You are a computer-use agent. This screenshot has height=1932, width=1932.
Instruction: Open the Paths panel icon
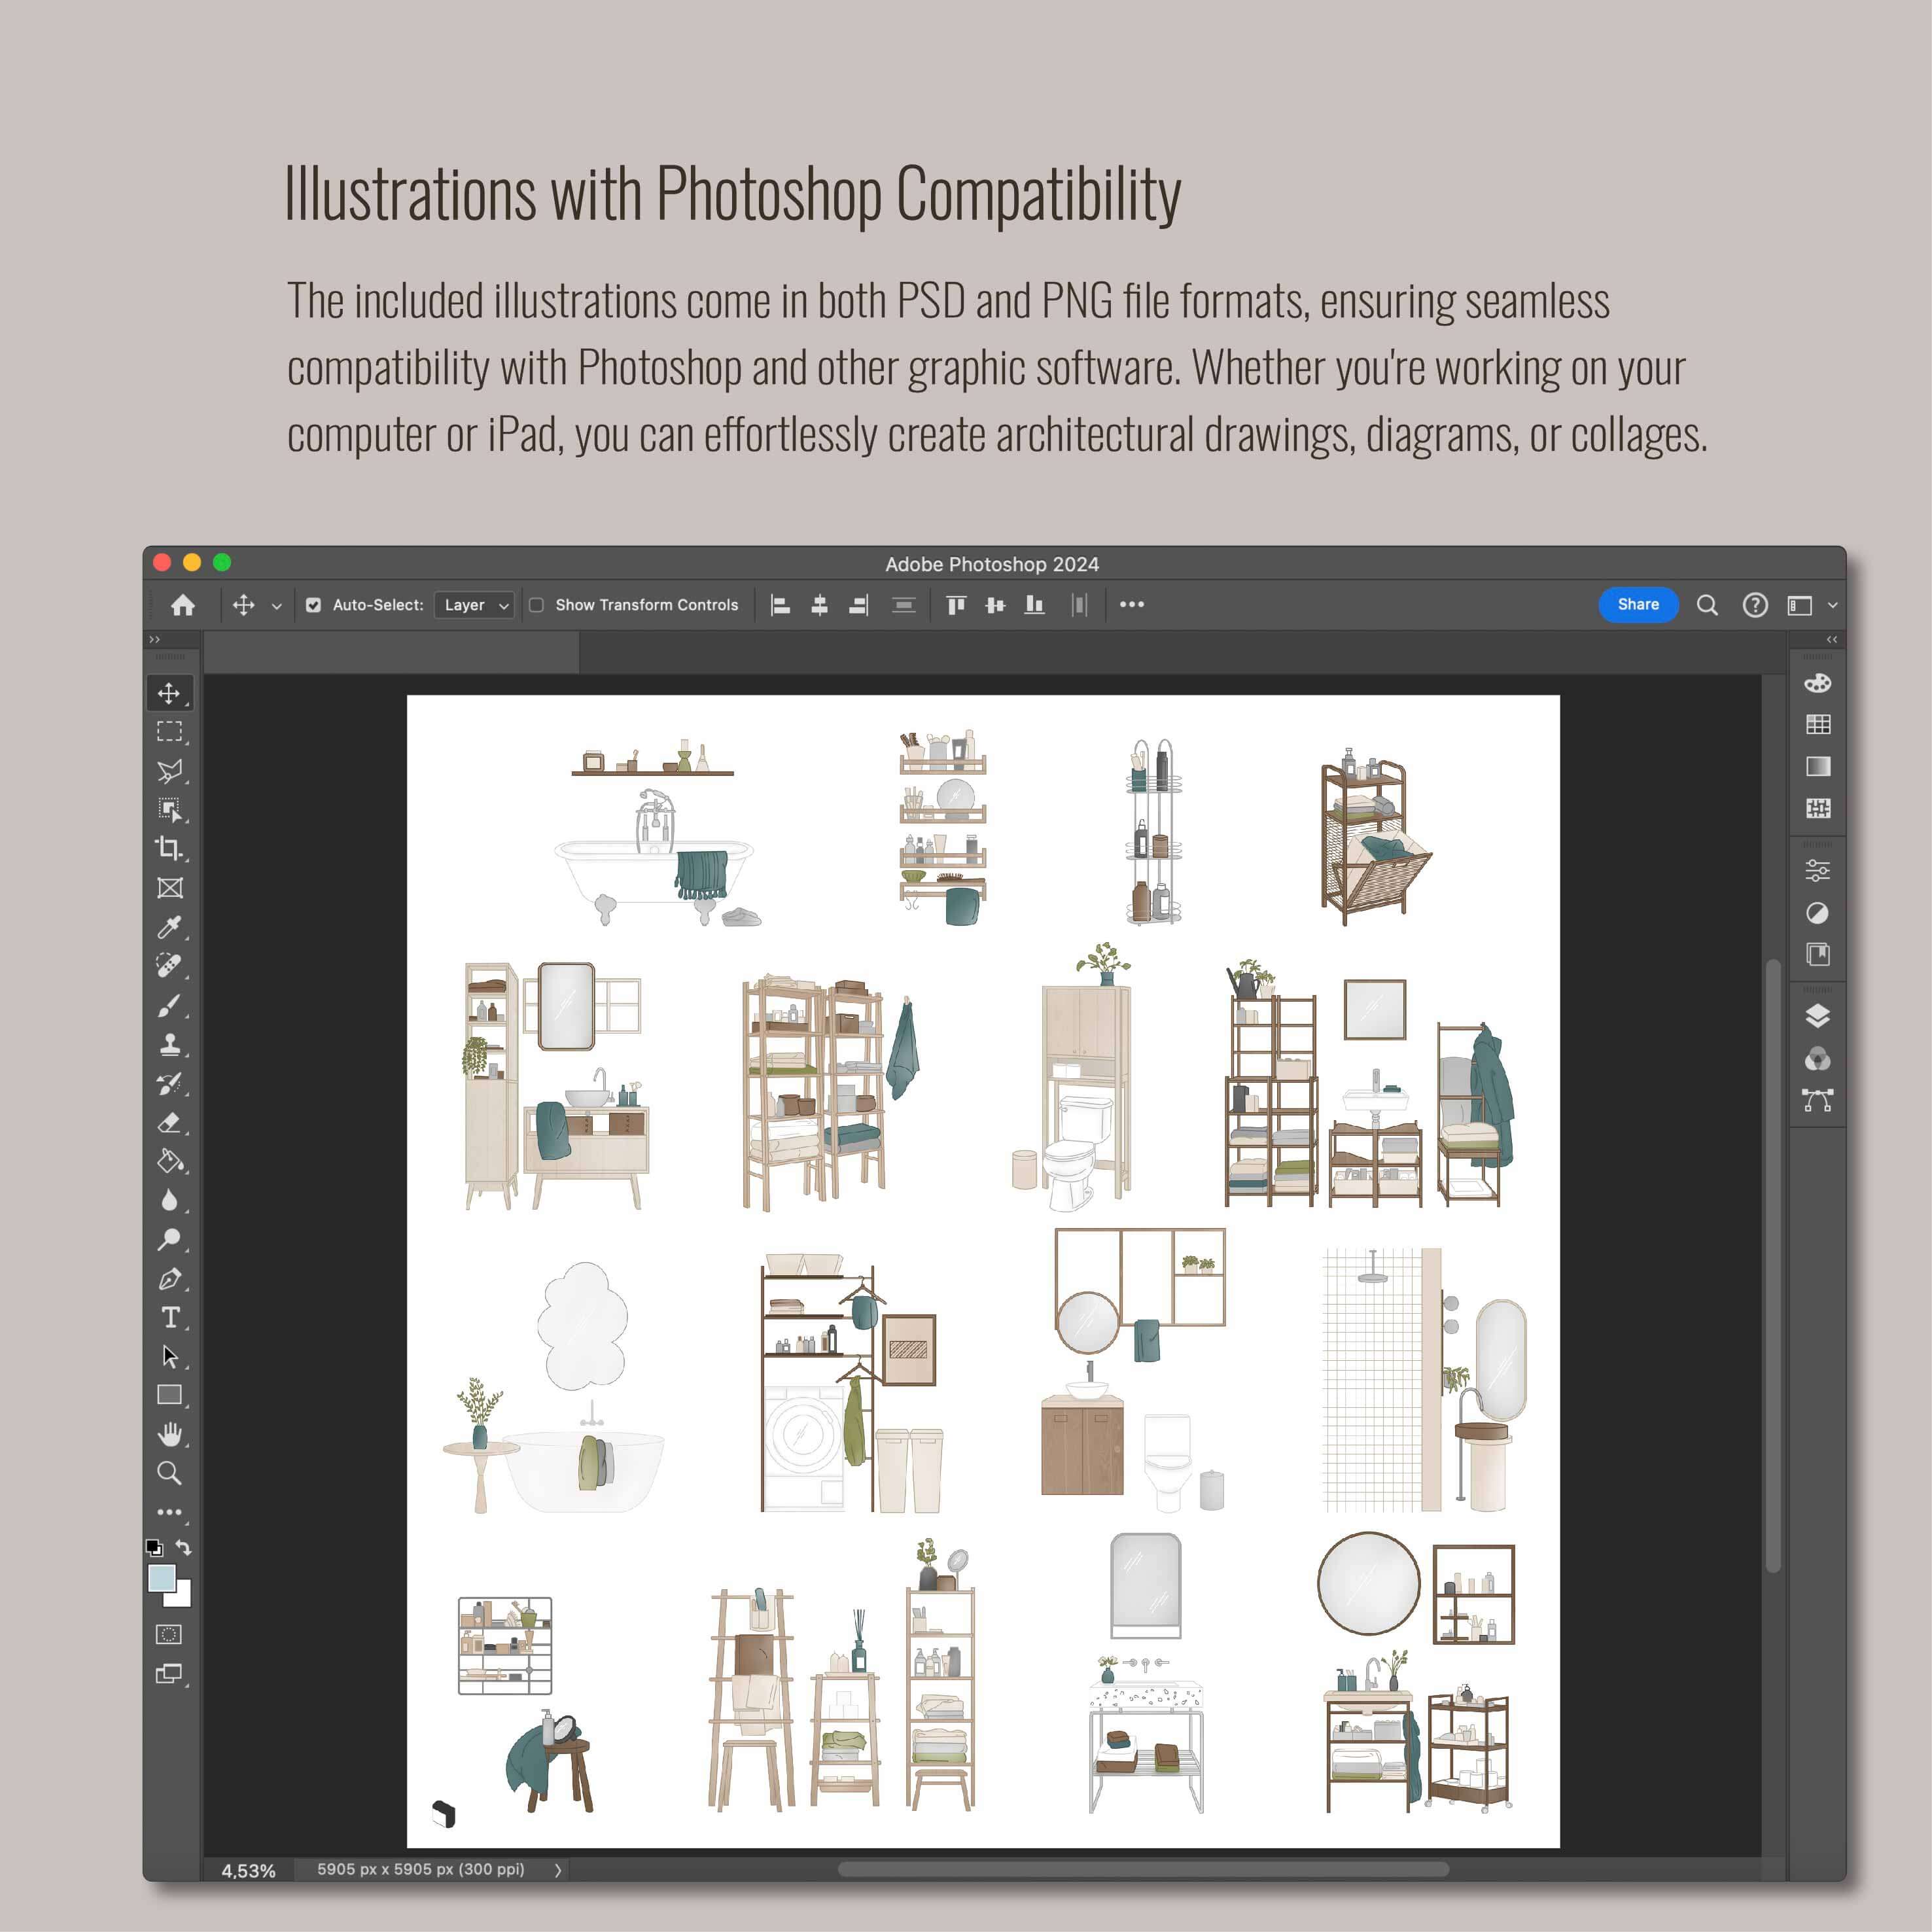coord(1818,1101)
